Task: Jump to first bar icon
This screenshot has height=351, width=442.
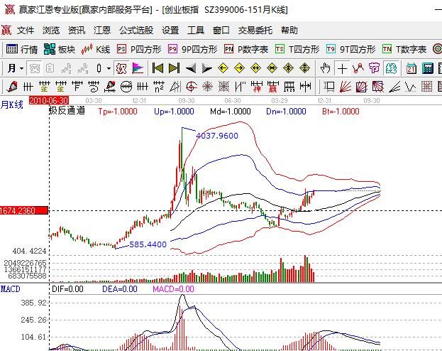Action: [x=158, y=68]
